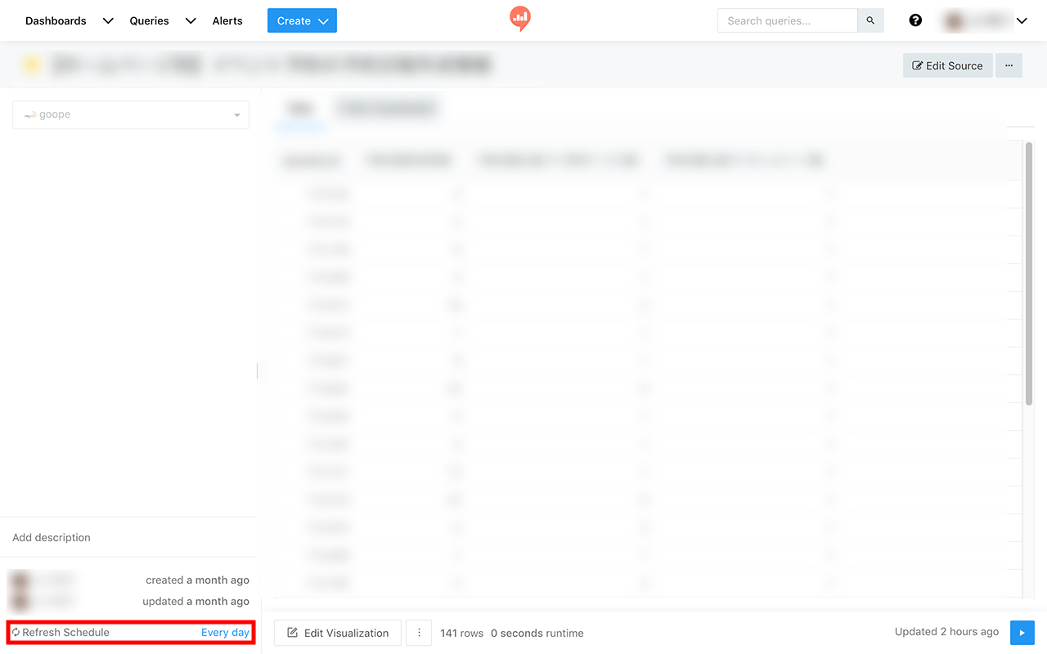
Task: Go to Alerts page
Action: (x=227, y=20)
